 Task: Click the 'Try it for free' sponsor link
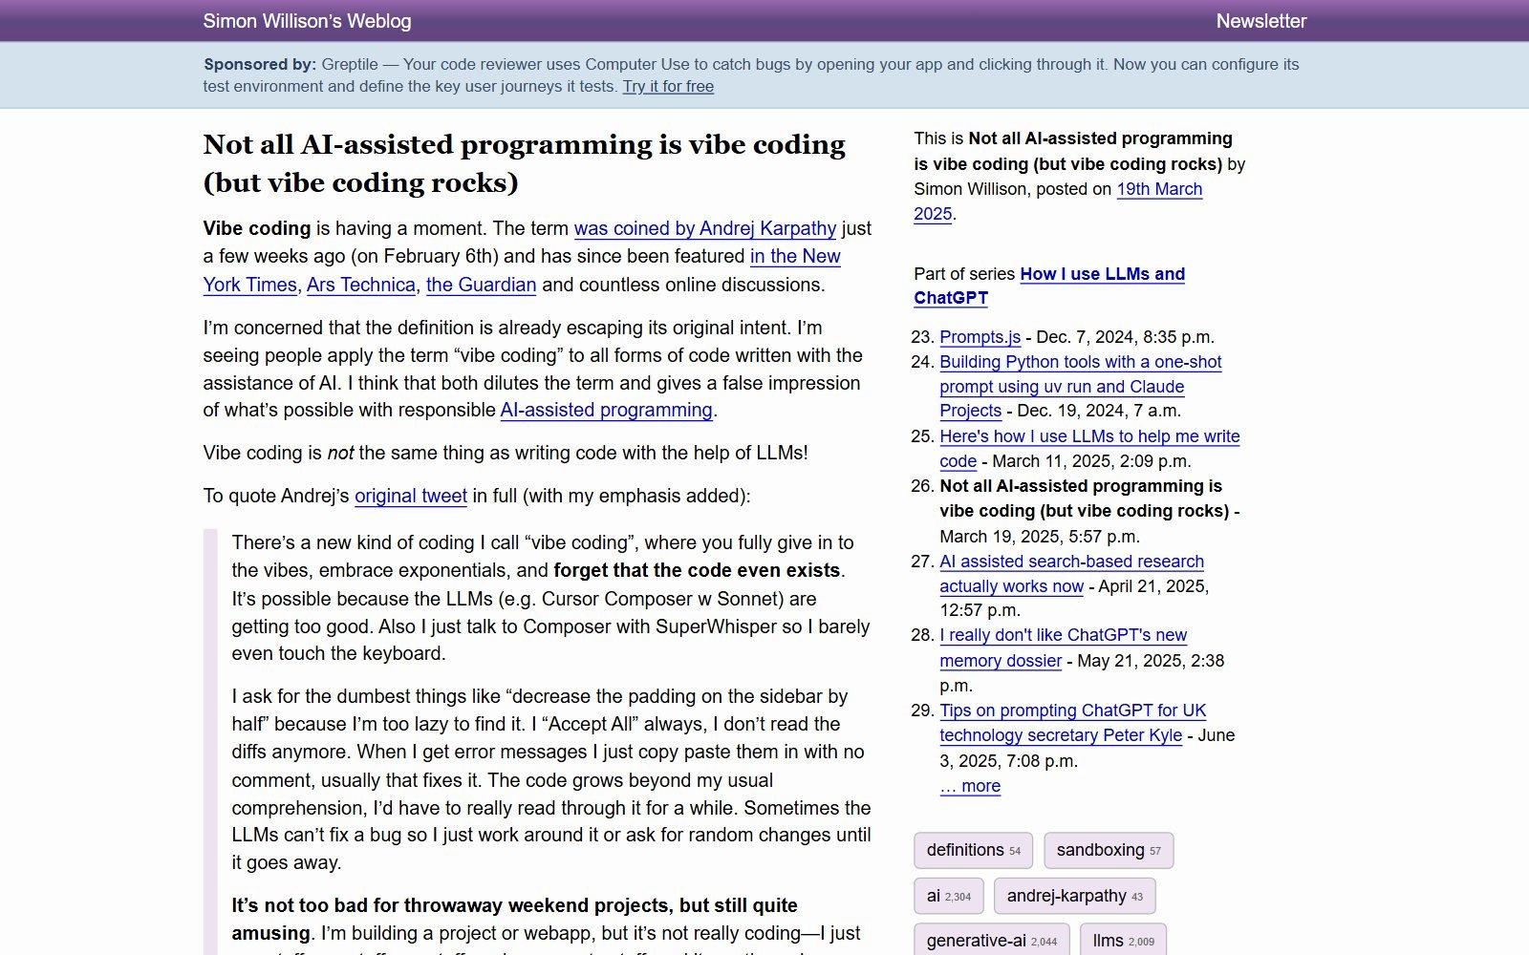click(668, 86)
